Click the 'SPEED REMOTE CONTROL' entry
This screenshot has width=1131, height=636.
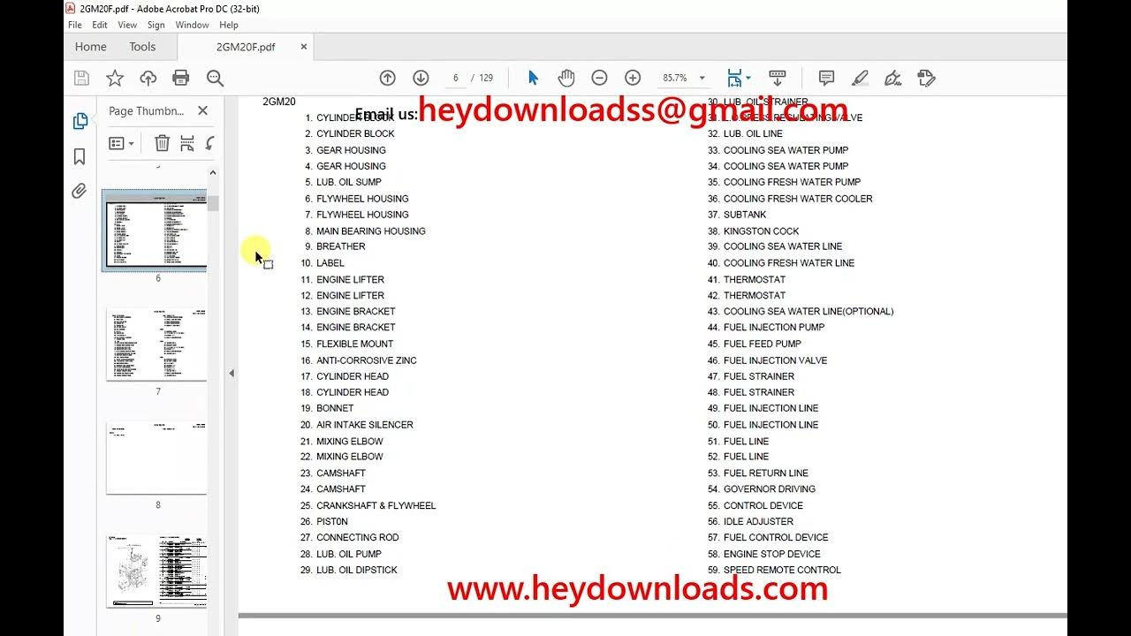[x=782, y=570]
